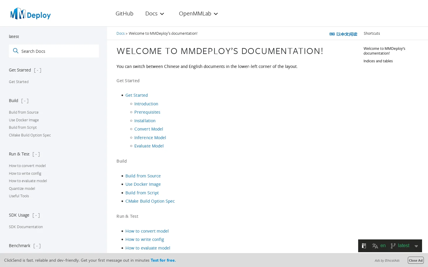
Task: Click the latest version label in version bar
Action: (x=404, y=246)
